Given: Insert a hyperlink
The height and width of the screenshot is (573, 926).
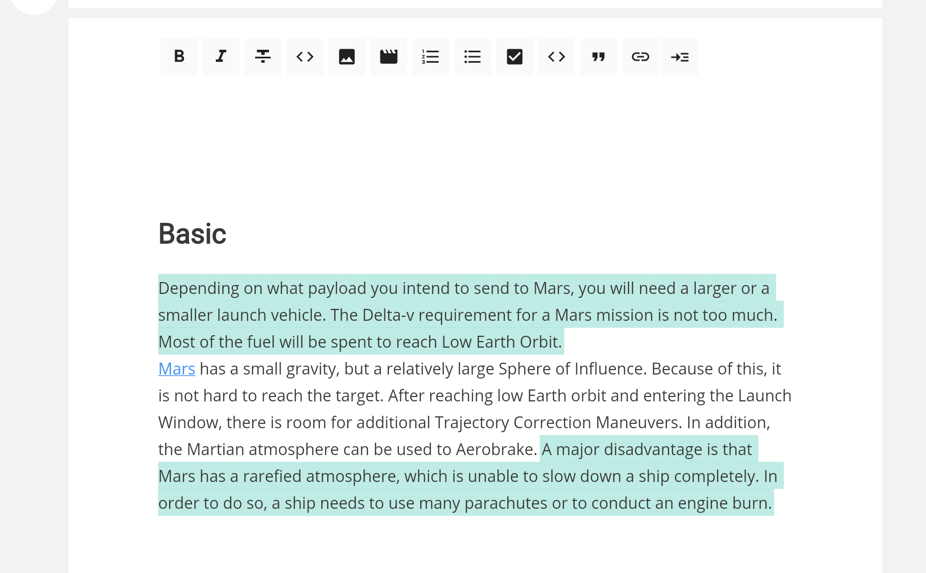Looking at the screenshot, I should point(640,57).
